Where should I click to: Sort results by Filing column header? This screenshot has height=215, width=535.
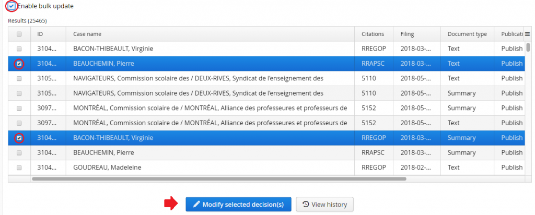[408, 34]
